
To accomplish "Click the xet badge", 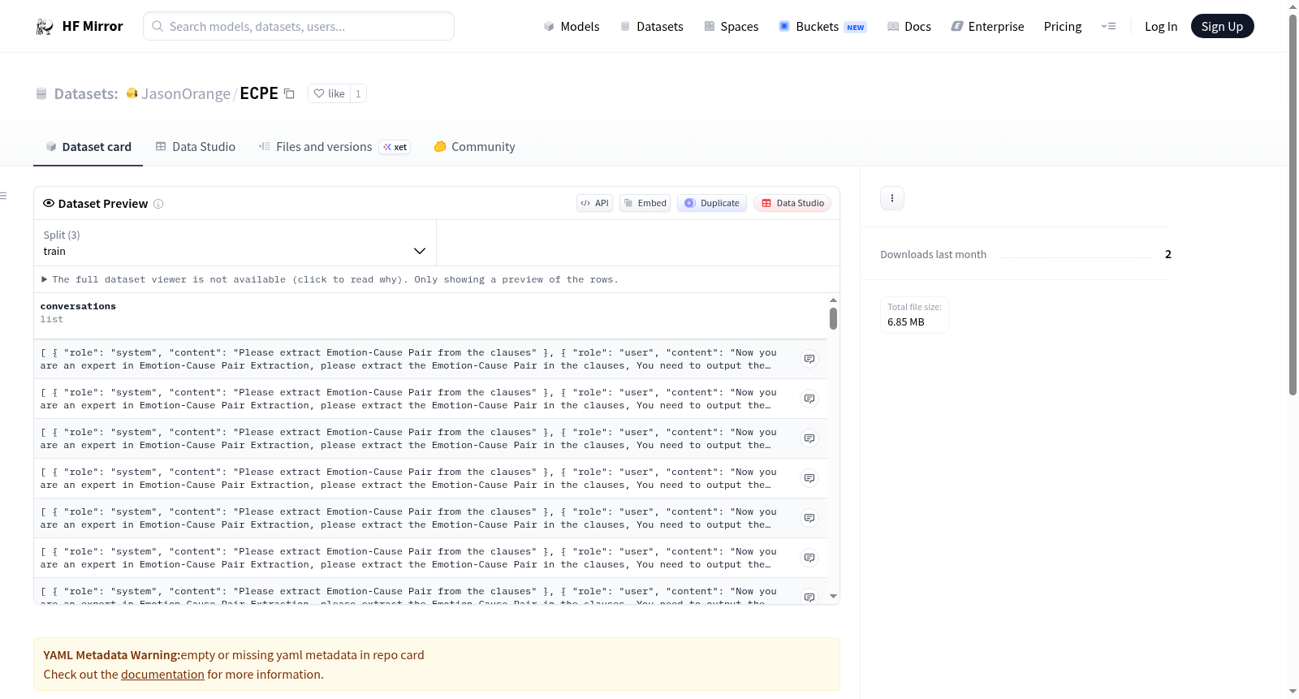I will tap(395, 147).
